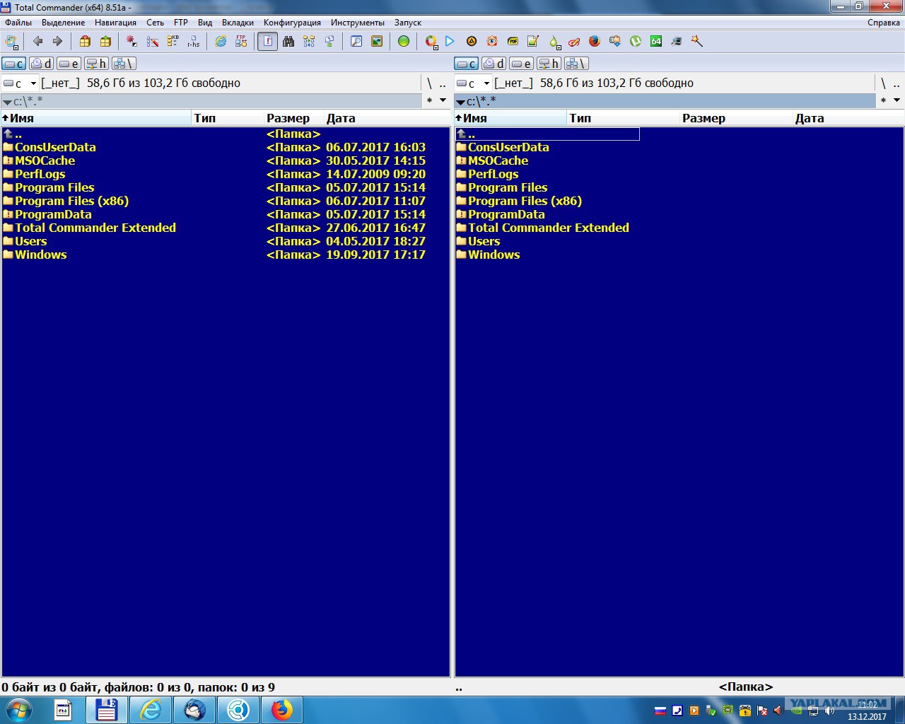Sort right panel by Тип column
905x724 pixels.
coord(623,118)
